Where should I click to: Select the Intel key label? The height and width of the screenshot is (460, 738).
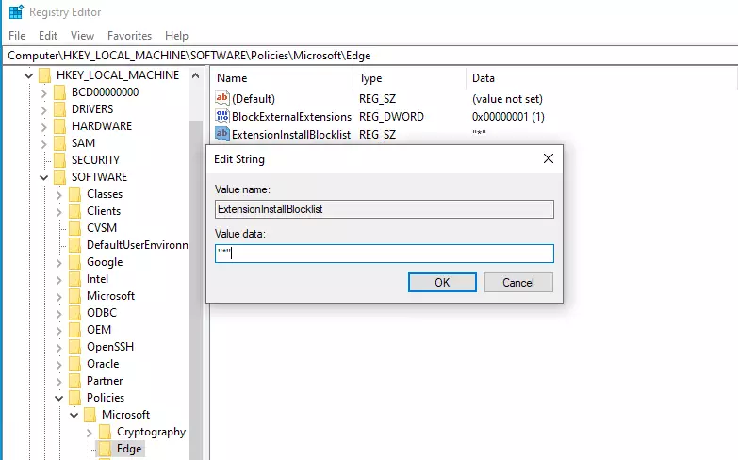[97, 279]
